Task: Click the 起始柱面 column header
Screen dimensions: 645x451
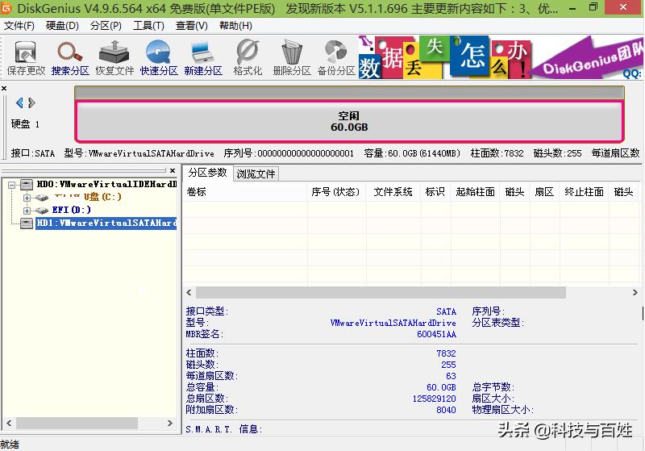Action: [475, 192]
